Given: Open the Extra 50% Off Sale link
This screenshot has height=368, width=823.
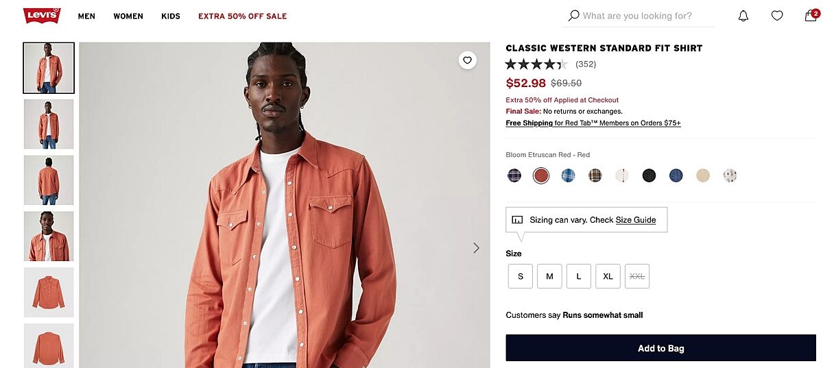Looking at the screenshot, I should tap(242, 16).
